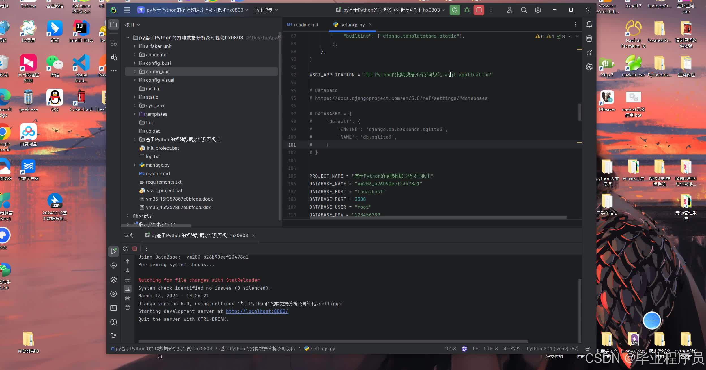Show more tool windows ellipsis
Viewport: 706px width, 370px height.
click(113, 71)
